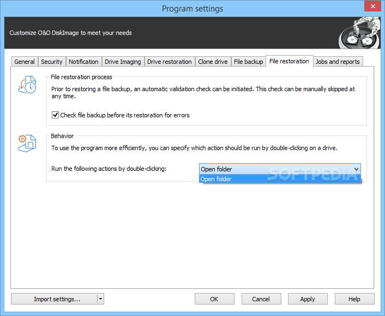Switch to the Security tab
Image resolution: width=385 pixels, height=316 pixels.
tap(52, 62)
